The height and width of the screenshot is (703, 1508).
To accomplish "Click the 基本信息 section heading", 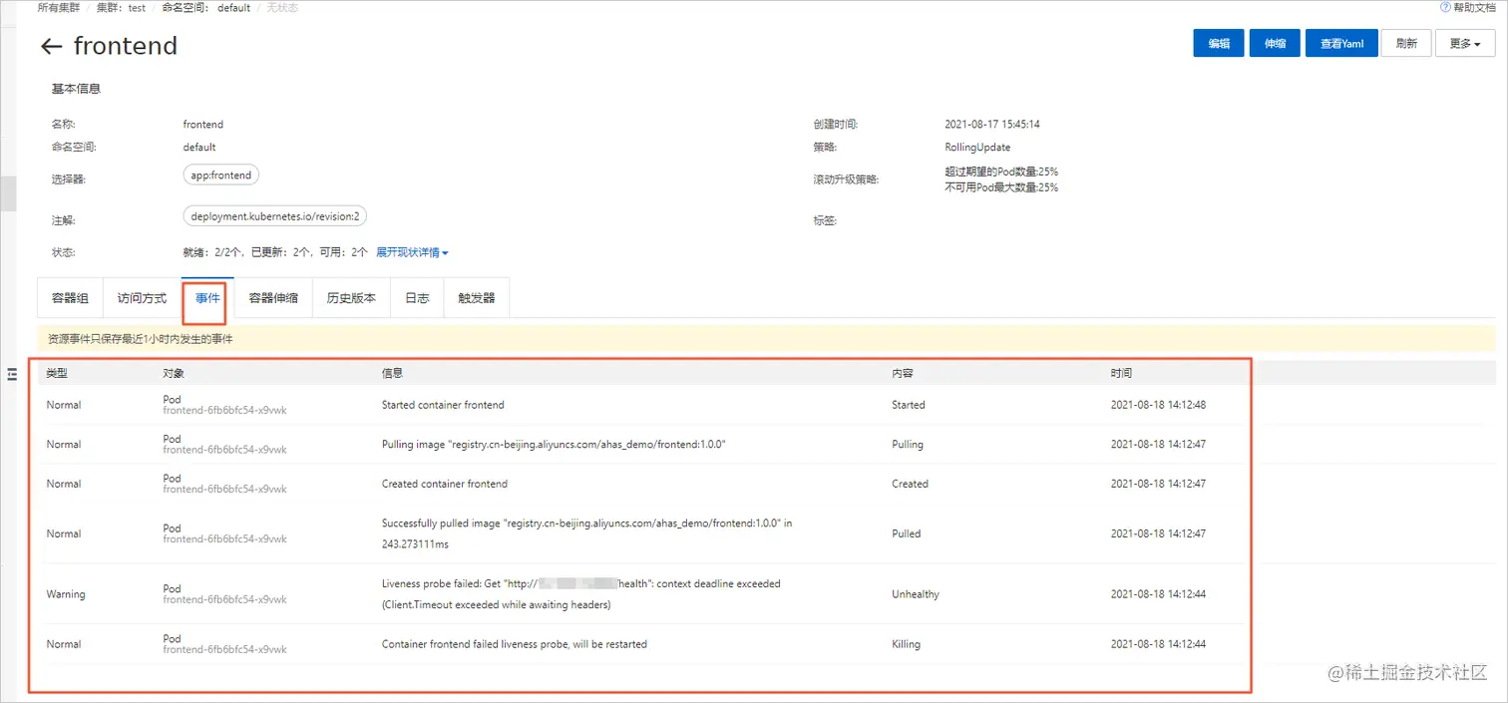I will [76, 89].
